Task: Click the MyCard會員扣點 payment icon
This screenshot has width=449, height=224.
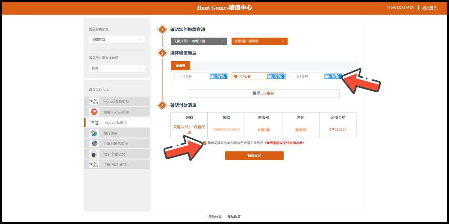Action: pyautogui.click(x=94, y=102)
